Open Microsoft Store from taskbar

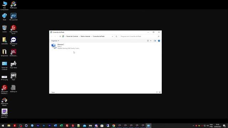click(102, 126)
